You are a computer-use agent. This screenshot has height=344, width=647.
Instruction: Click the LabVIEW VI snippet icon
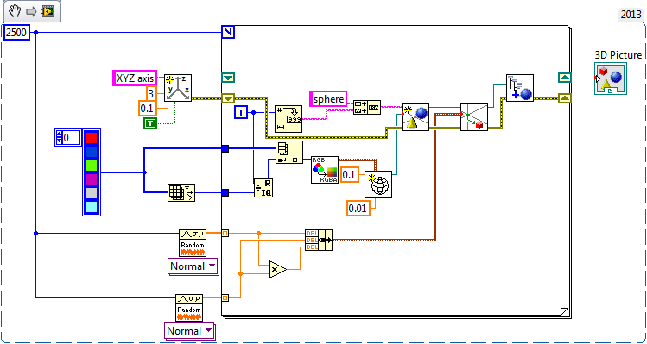(x=47, y=12)
